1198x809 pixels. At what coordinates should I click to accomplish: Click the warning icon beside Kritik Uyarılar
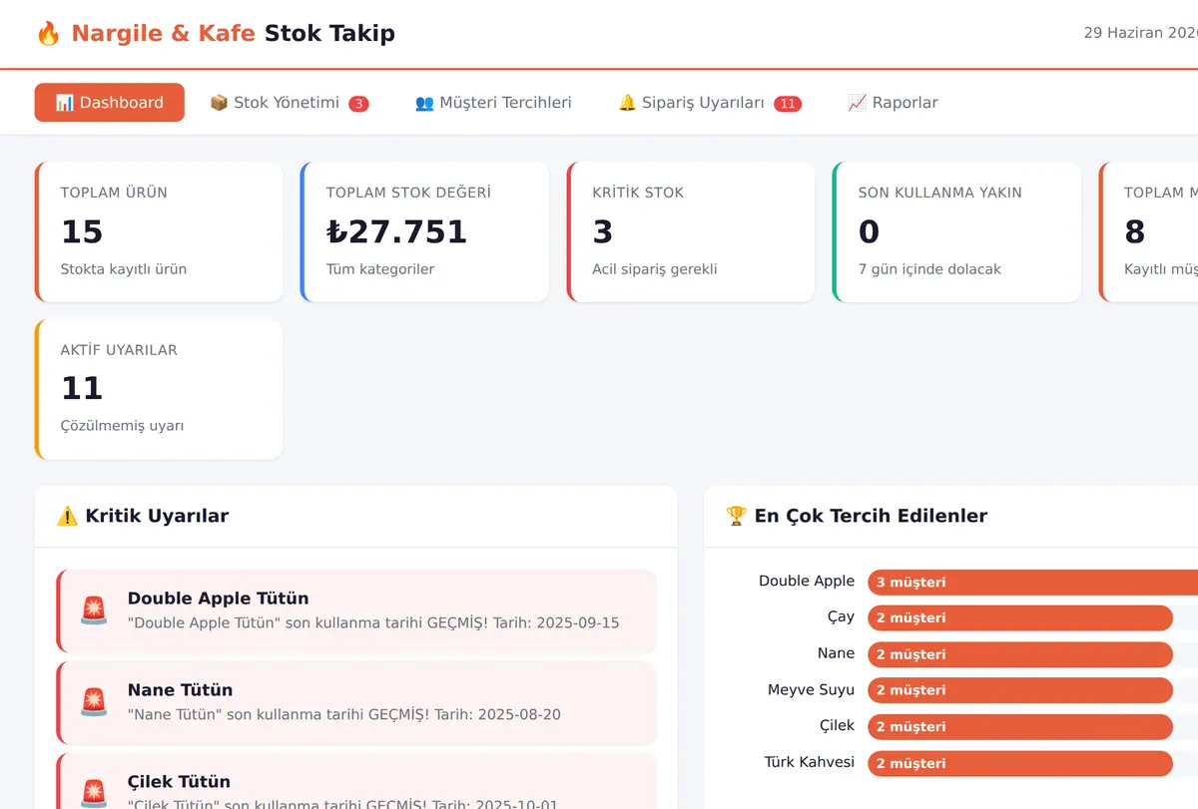tap(67, 516)
